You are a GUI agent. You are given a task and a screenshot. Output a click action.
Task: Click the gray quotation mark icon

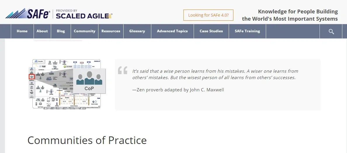123,70
